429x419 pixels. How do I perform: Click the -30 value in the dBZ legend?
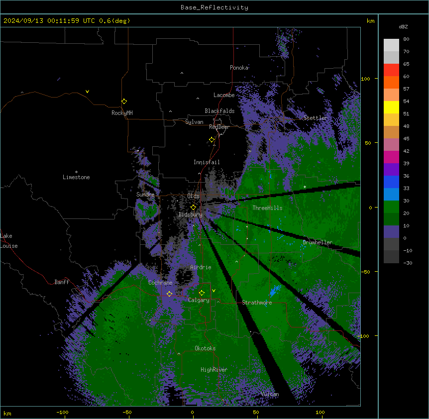point(408,263)
